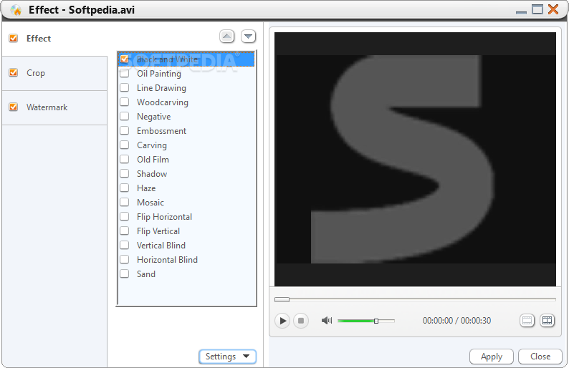Viewport: 569px width, 368px height.
Task: Select the Old Film list row text
Action: click(153, 160)
